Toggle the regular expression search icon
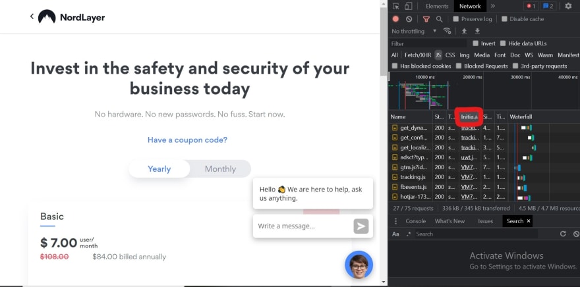This screenshot has width=580, height=287. (409, 234)
